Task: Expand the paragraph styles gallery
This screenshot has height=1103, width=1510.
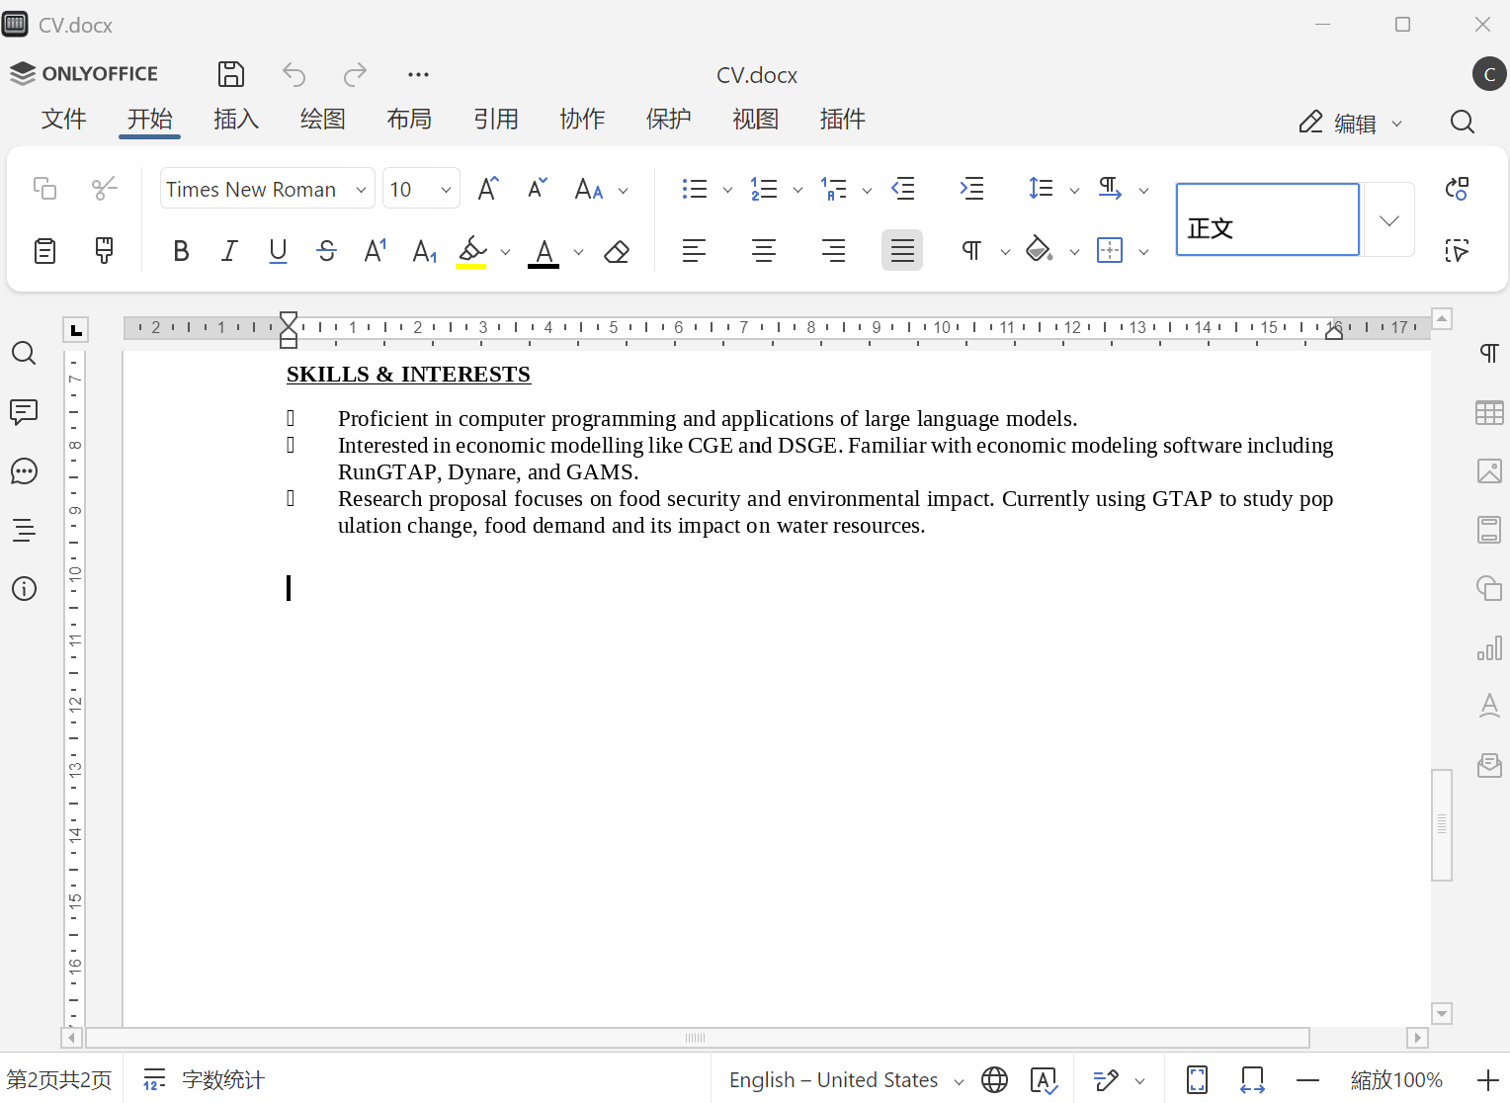Action: click(1388, 220)
